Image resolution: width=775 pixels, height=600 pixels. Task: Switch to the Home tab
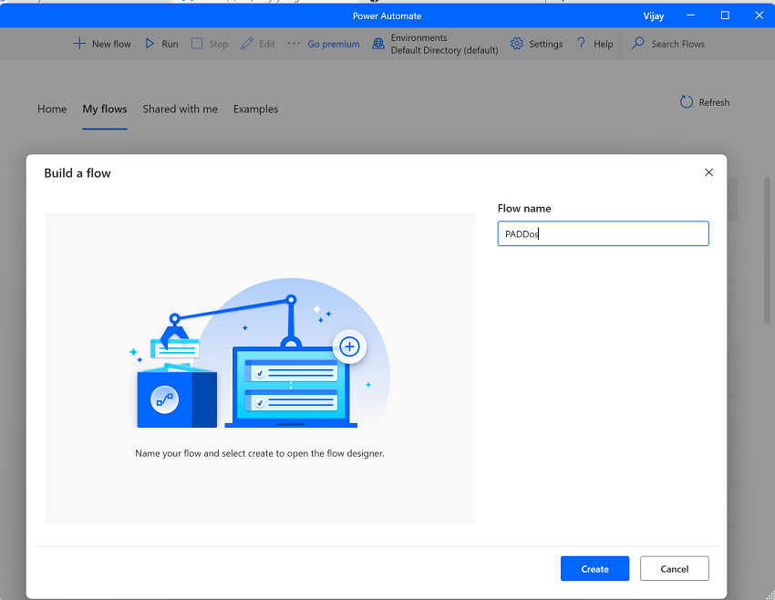[52, 109]
